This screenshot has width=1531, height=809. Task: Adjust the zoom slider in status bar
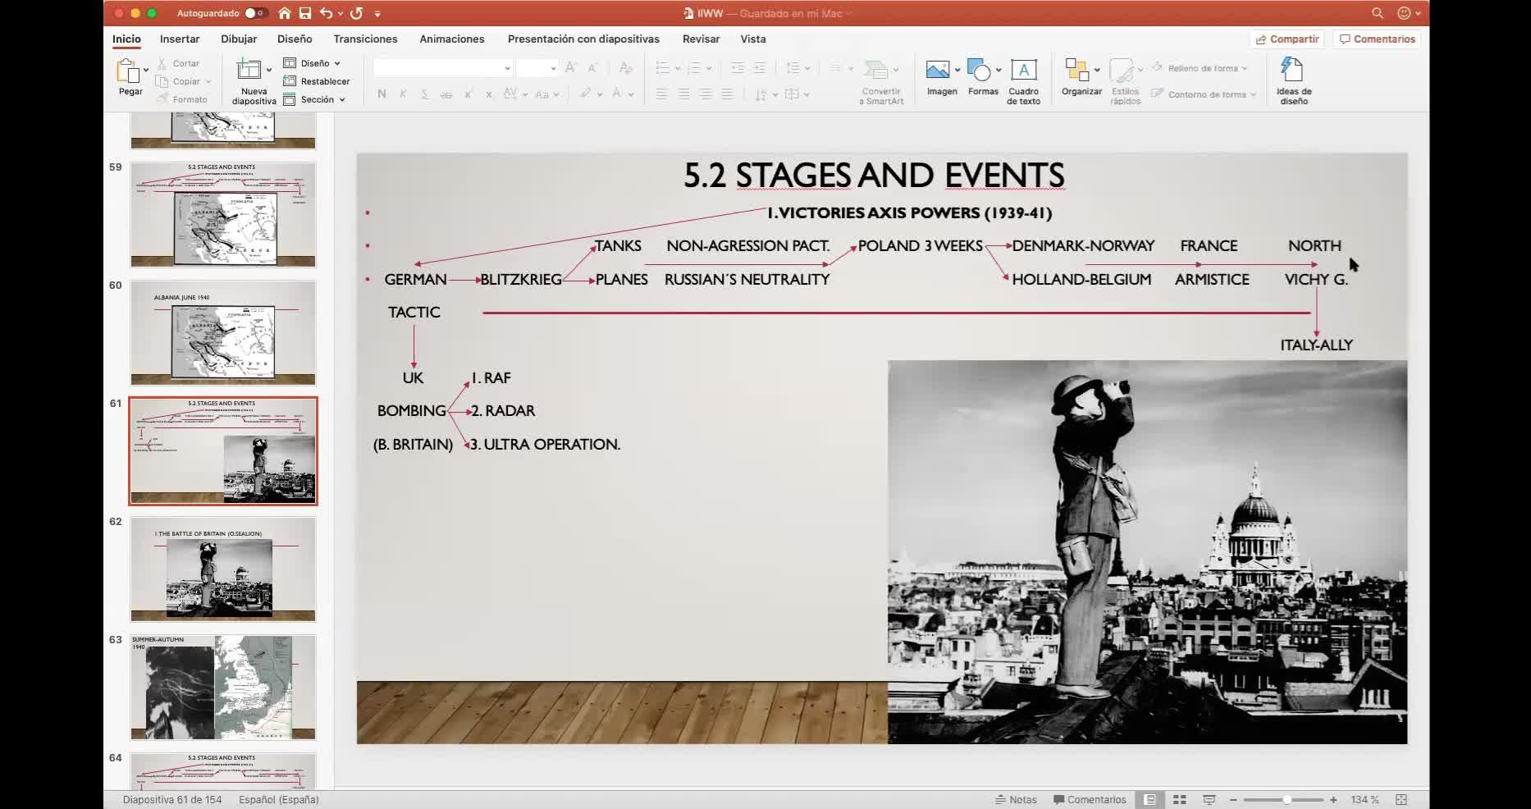(1286, 799)
